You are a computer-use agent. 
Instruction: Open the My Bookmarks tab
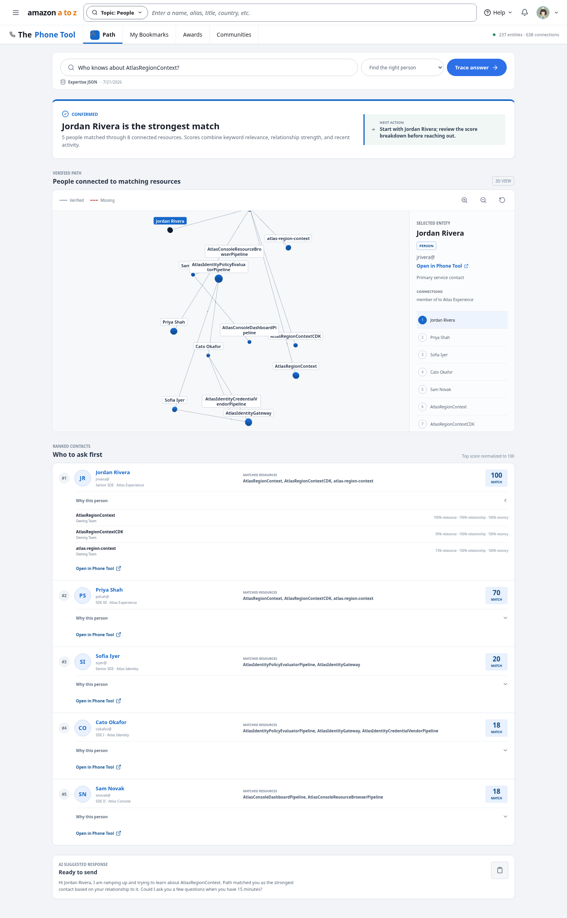click(149, 35)
